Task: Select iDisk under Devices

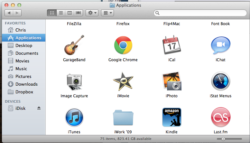Action: click(23, 108)
